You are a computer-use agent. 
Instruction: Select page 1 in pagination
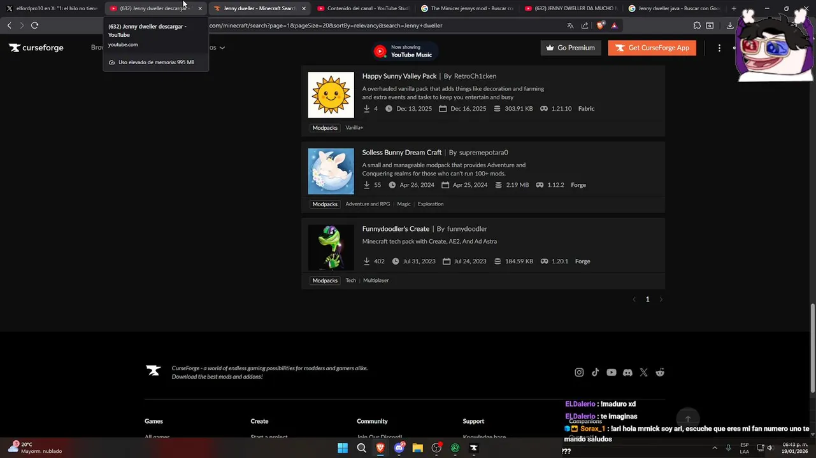(x=647, y=299)
